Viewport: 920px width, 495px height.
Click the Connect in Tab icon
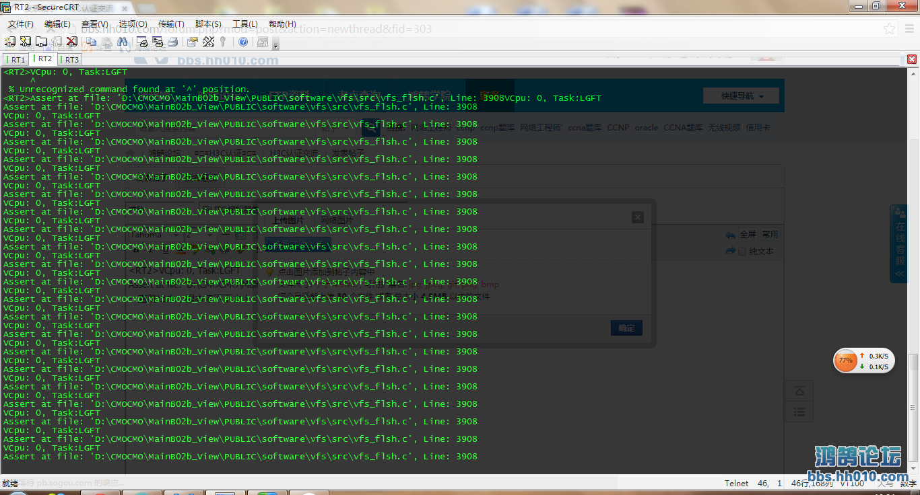[41, 42]
